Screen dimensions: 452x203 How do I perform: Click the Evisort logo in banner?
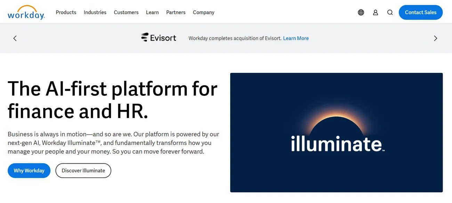pyautogui.click(x=159, y=38)
